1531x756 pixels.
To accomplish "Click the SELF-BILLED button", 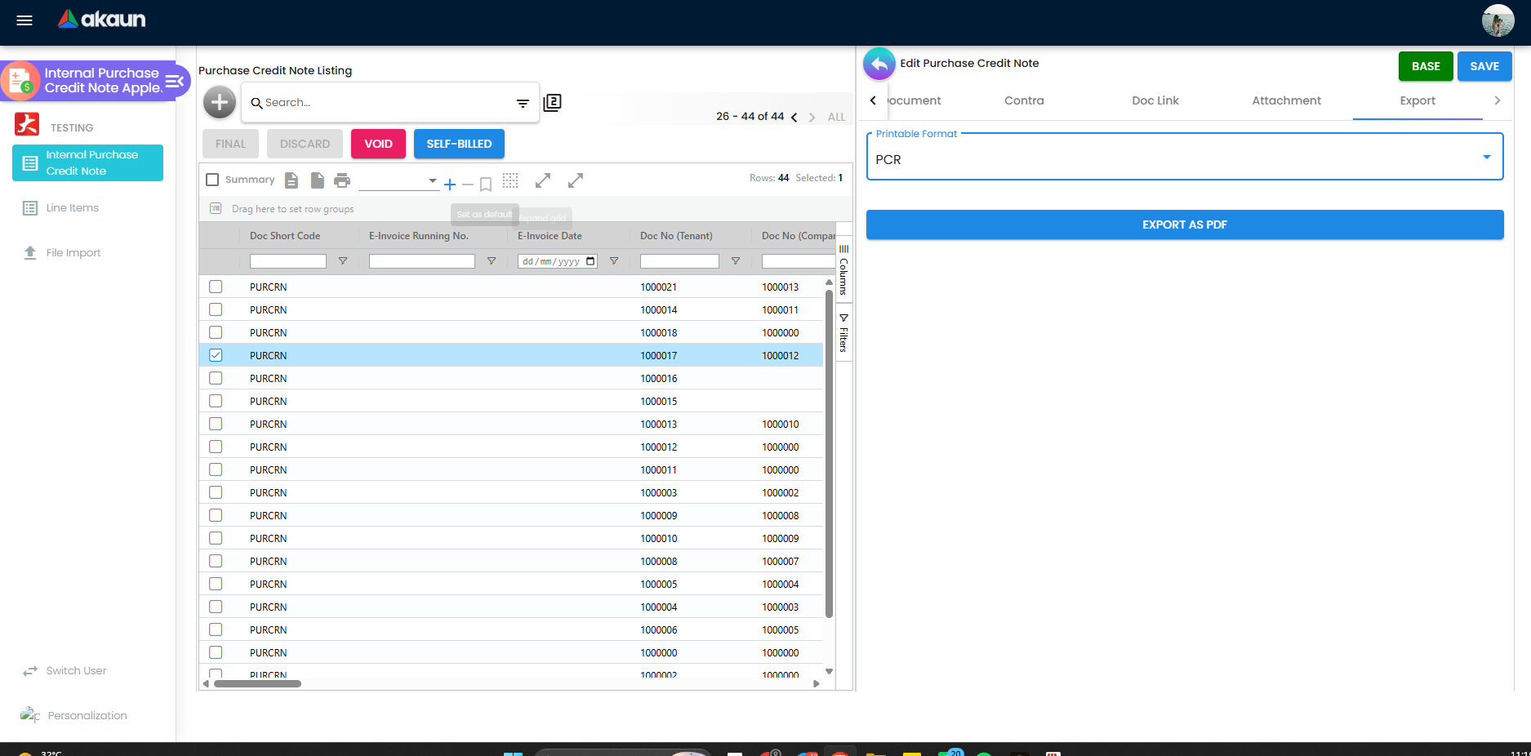I will (x=459, y=144).
